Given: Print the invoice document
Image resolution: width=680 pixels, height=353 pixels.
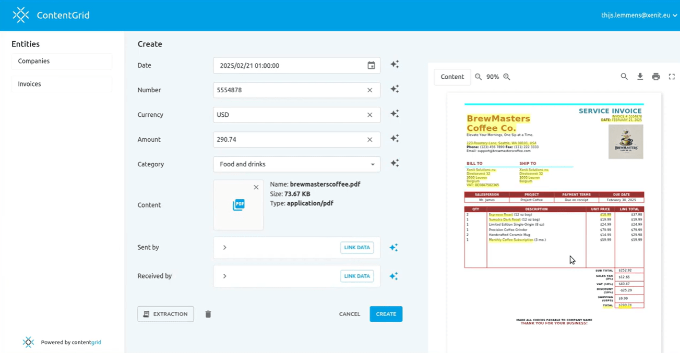Looking at the screenshot, I should pos(656,77).
